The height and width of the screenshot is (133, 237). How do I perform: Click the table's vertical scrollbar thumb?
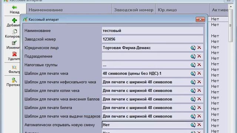pyautogui.click(x=231, y=25)
